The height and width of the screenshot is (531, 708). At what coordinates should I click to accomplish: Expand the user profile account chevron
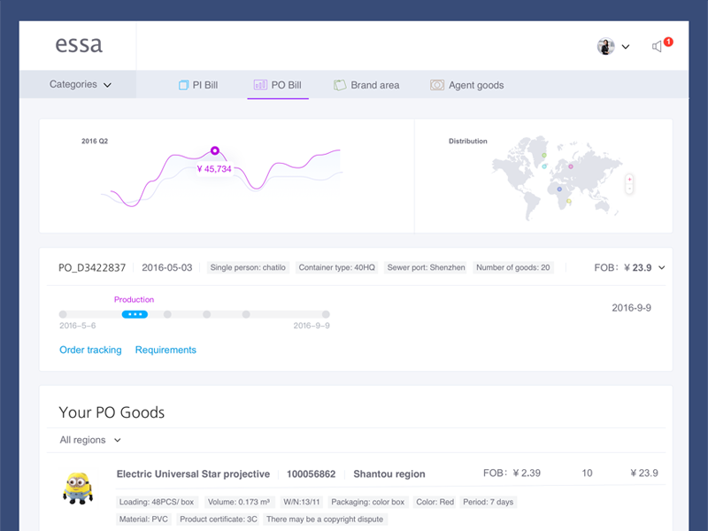pyautogui.click(x=625, y=47)
